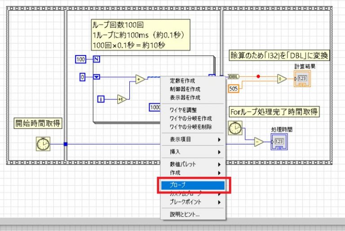345x231 pixels.
Task: Click the For loop completion clock icon
Action: pyautogui.click(x=235, y=128)
